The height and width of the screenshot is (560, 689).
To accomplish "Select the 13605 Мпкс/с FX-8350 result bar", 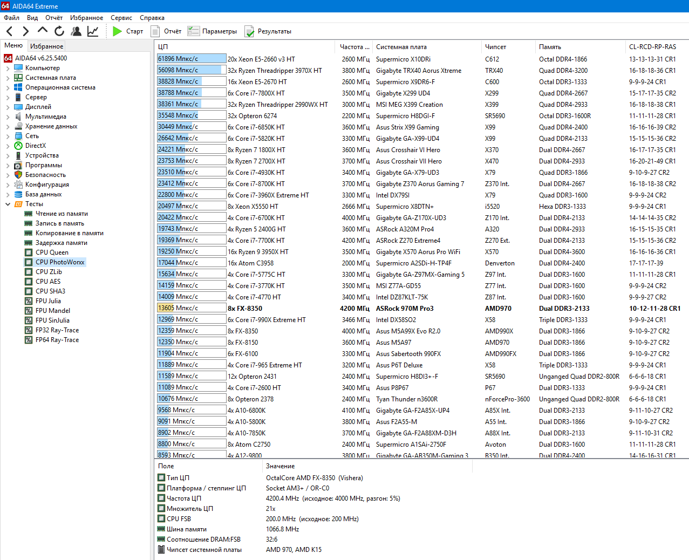I will (x=192, y=308).
